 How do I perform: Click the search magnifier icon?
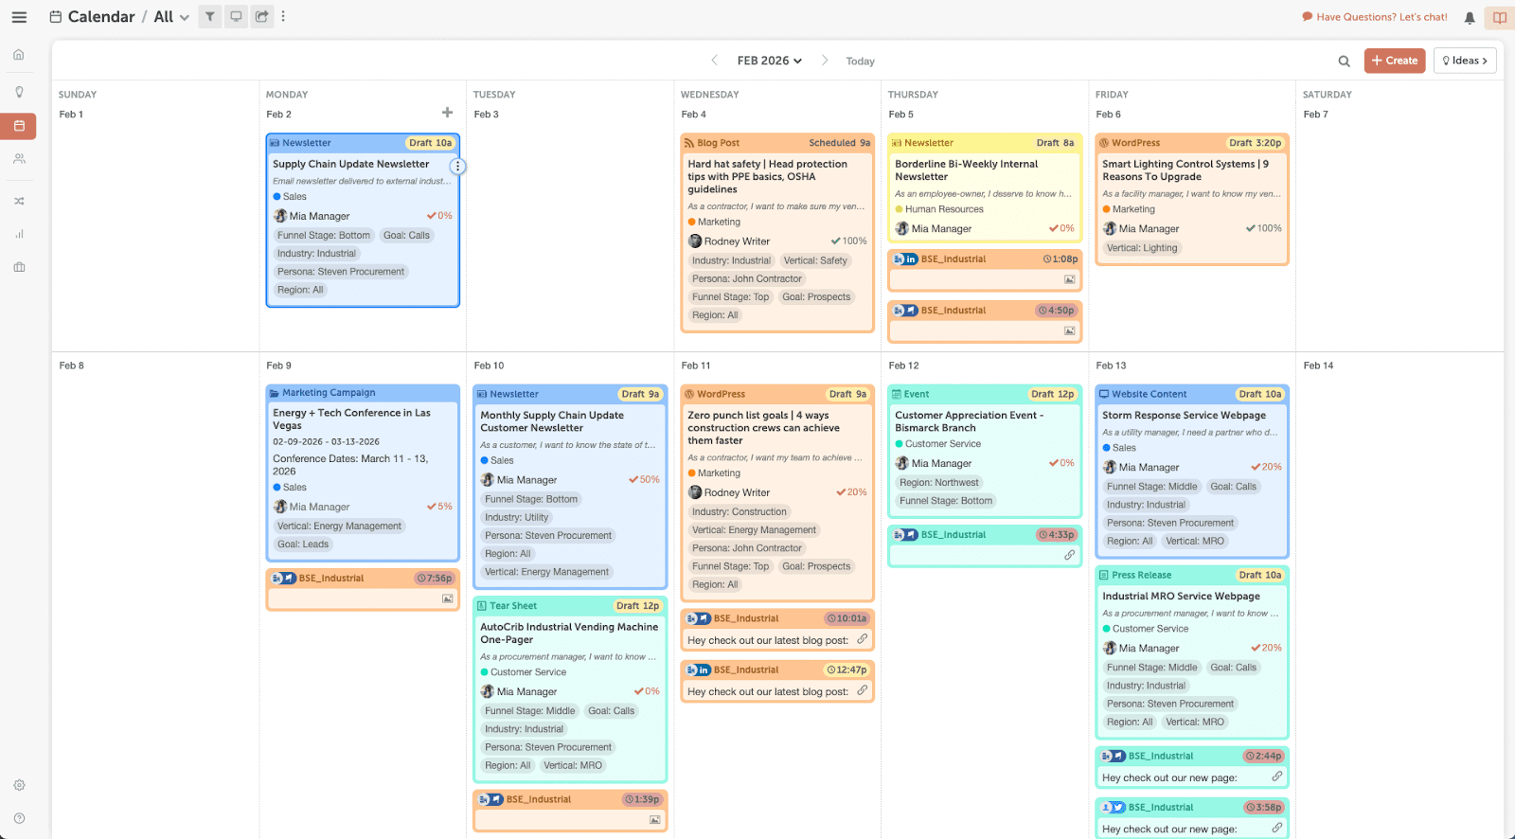[x=1344, y=62]
